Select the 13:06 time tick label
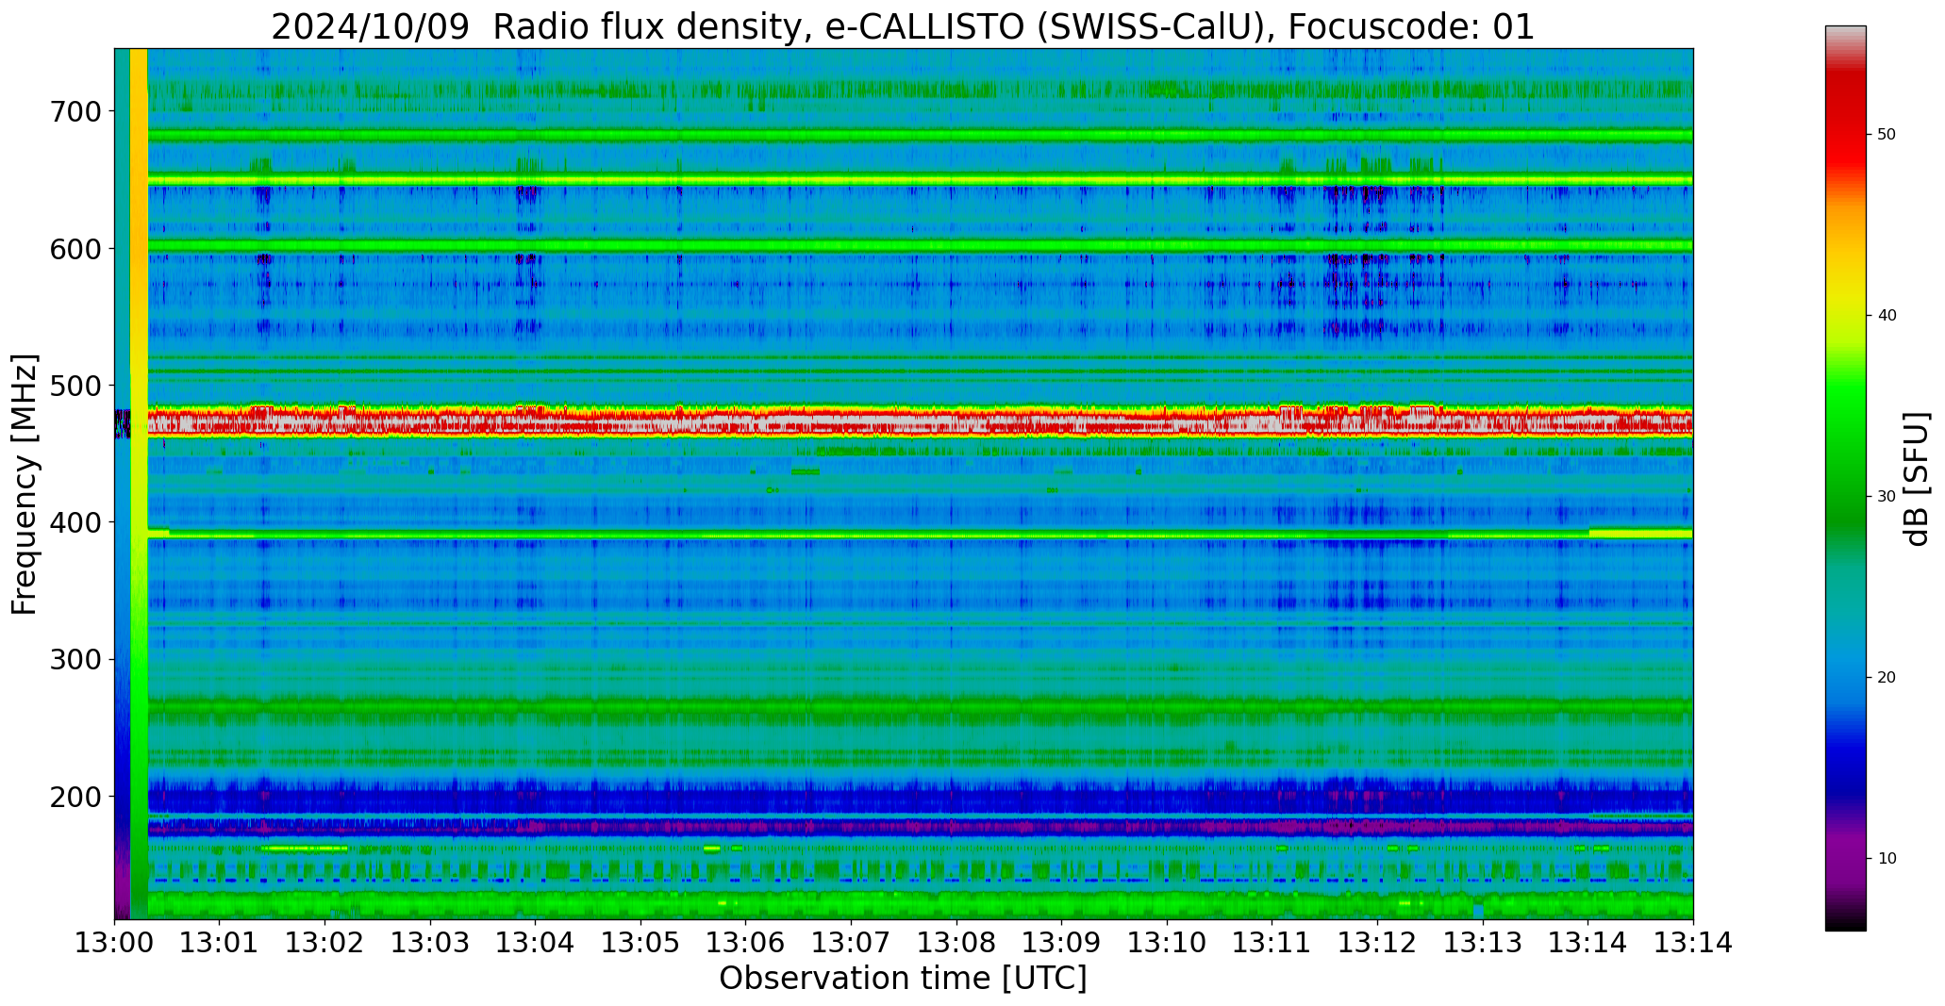This screenshot has height=1006, width=1945. [x=746, y=943]
